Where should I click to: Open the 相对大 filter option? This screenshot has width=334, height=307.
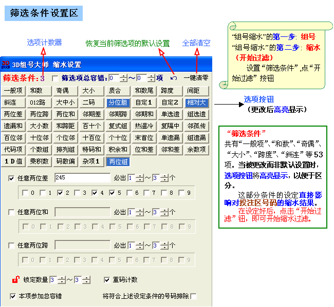point(196,103)
